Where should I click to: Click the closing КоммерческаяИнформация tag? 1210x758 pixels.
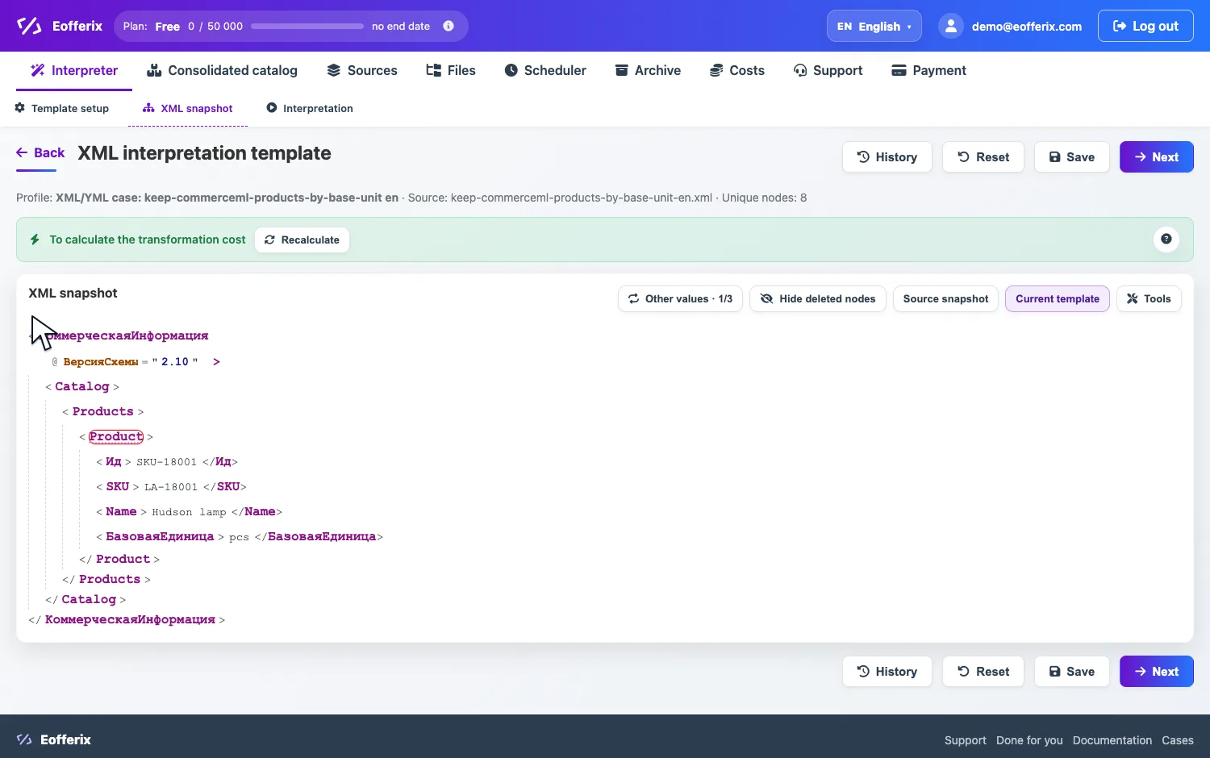tap(130, 619)
